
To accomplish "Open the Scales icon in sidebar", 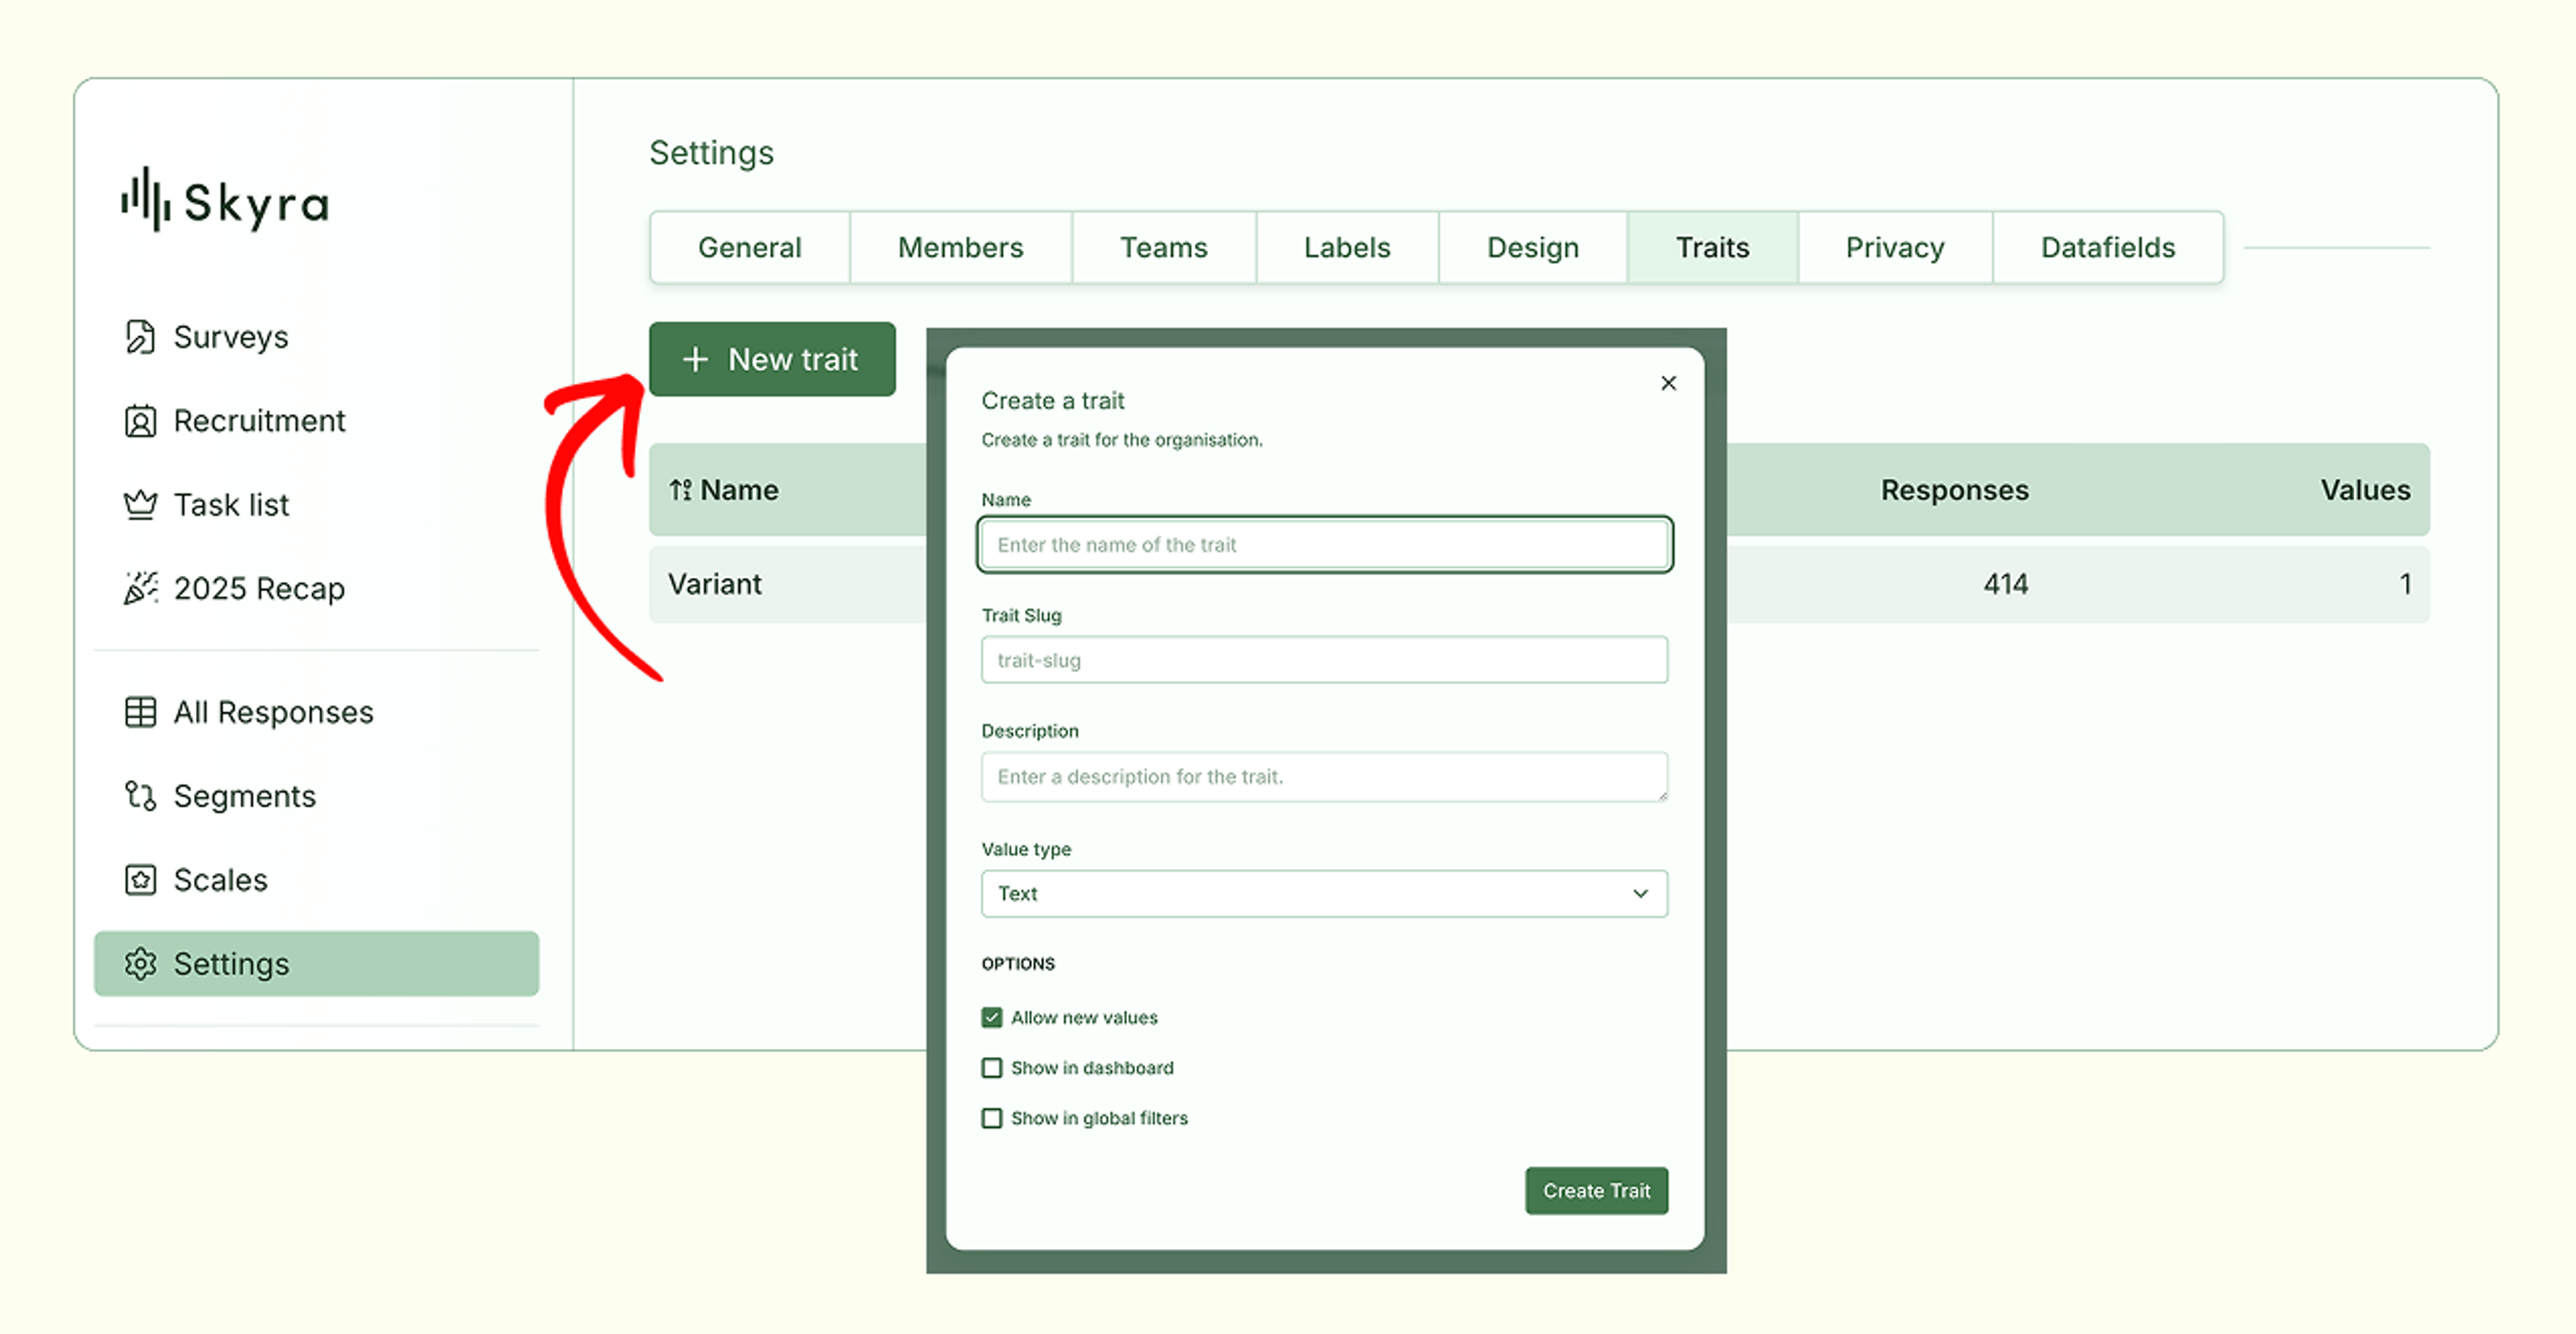I will (x=140, y=880).
